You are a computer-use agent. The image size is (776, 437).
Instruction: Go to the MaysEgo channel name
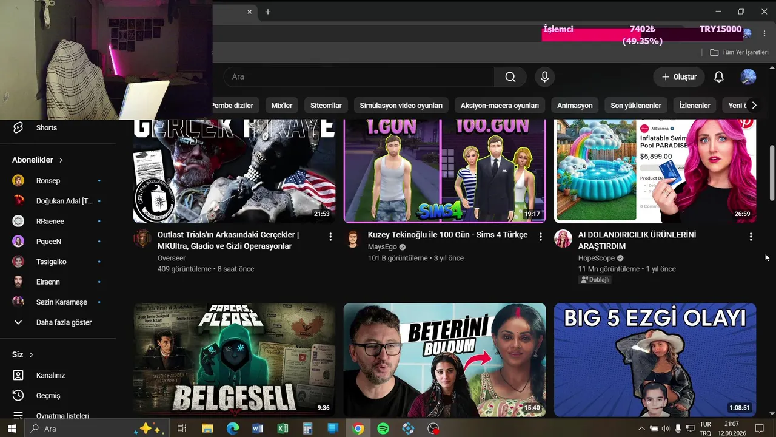(x=383, y=247)
